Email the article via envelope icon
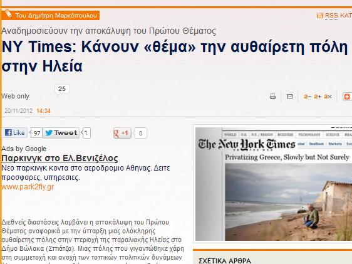Screen dimensions: 352x264 pyautogui.click(x=289, y=97)
